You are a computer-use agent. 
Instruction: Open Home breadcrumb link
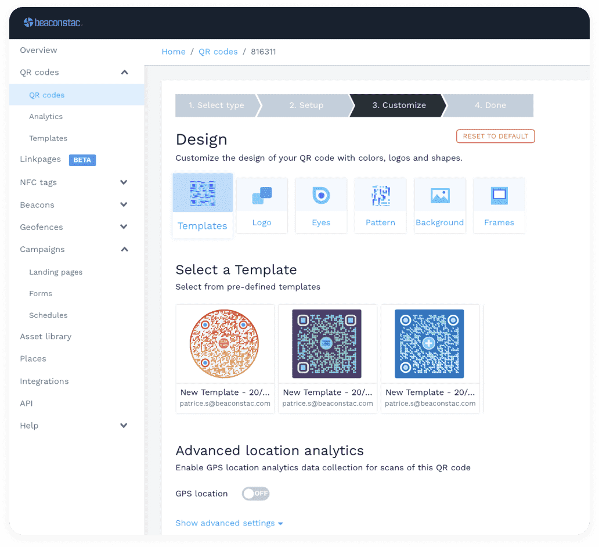[174, 52]
